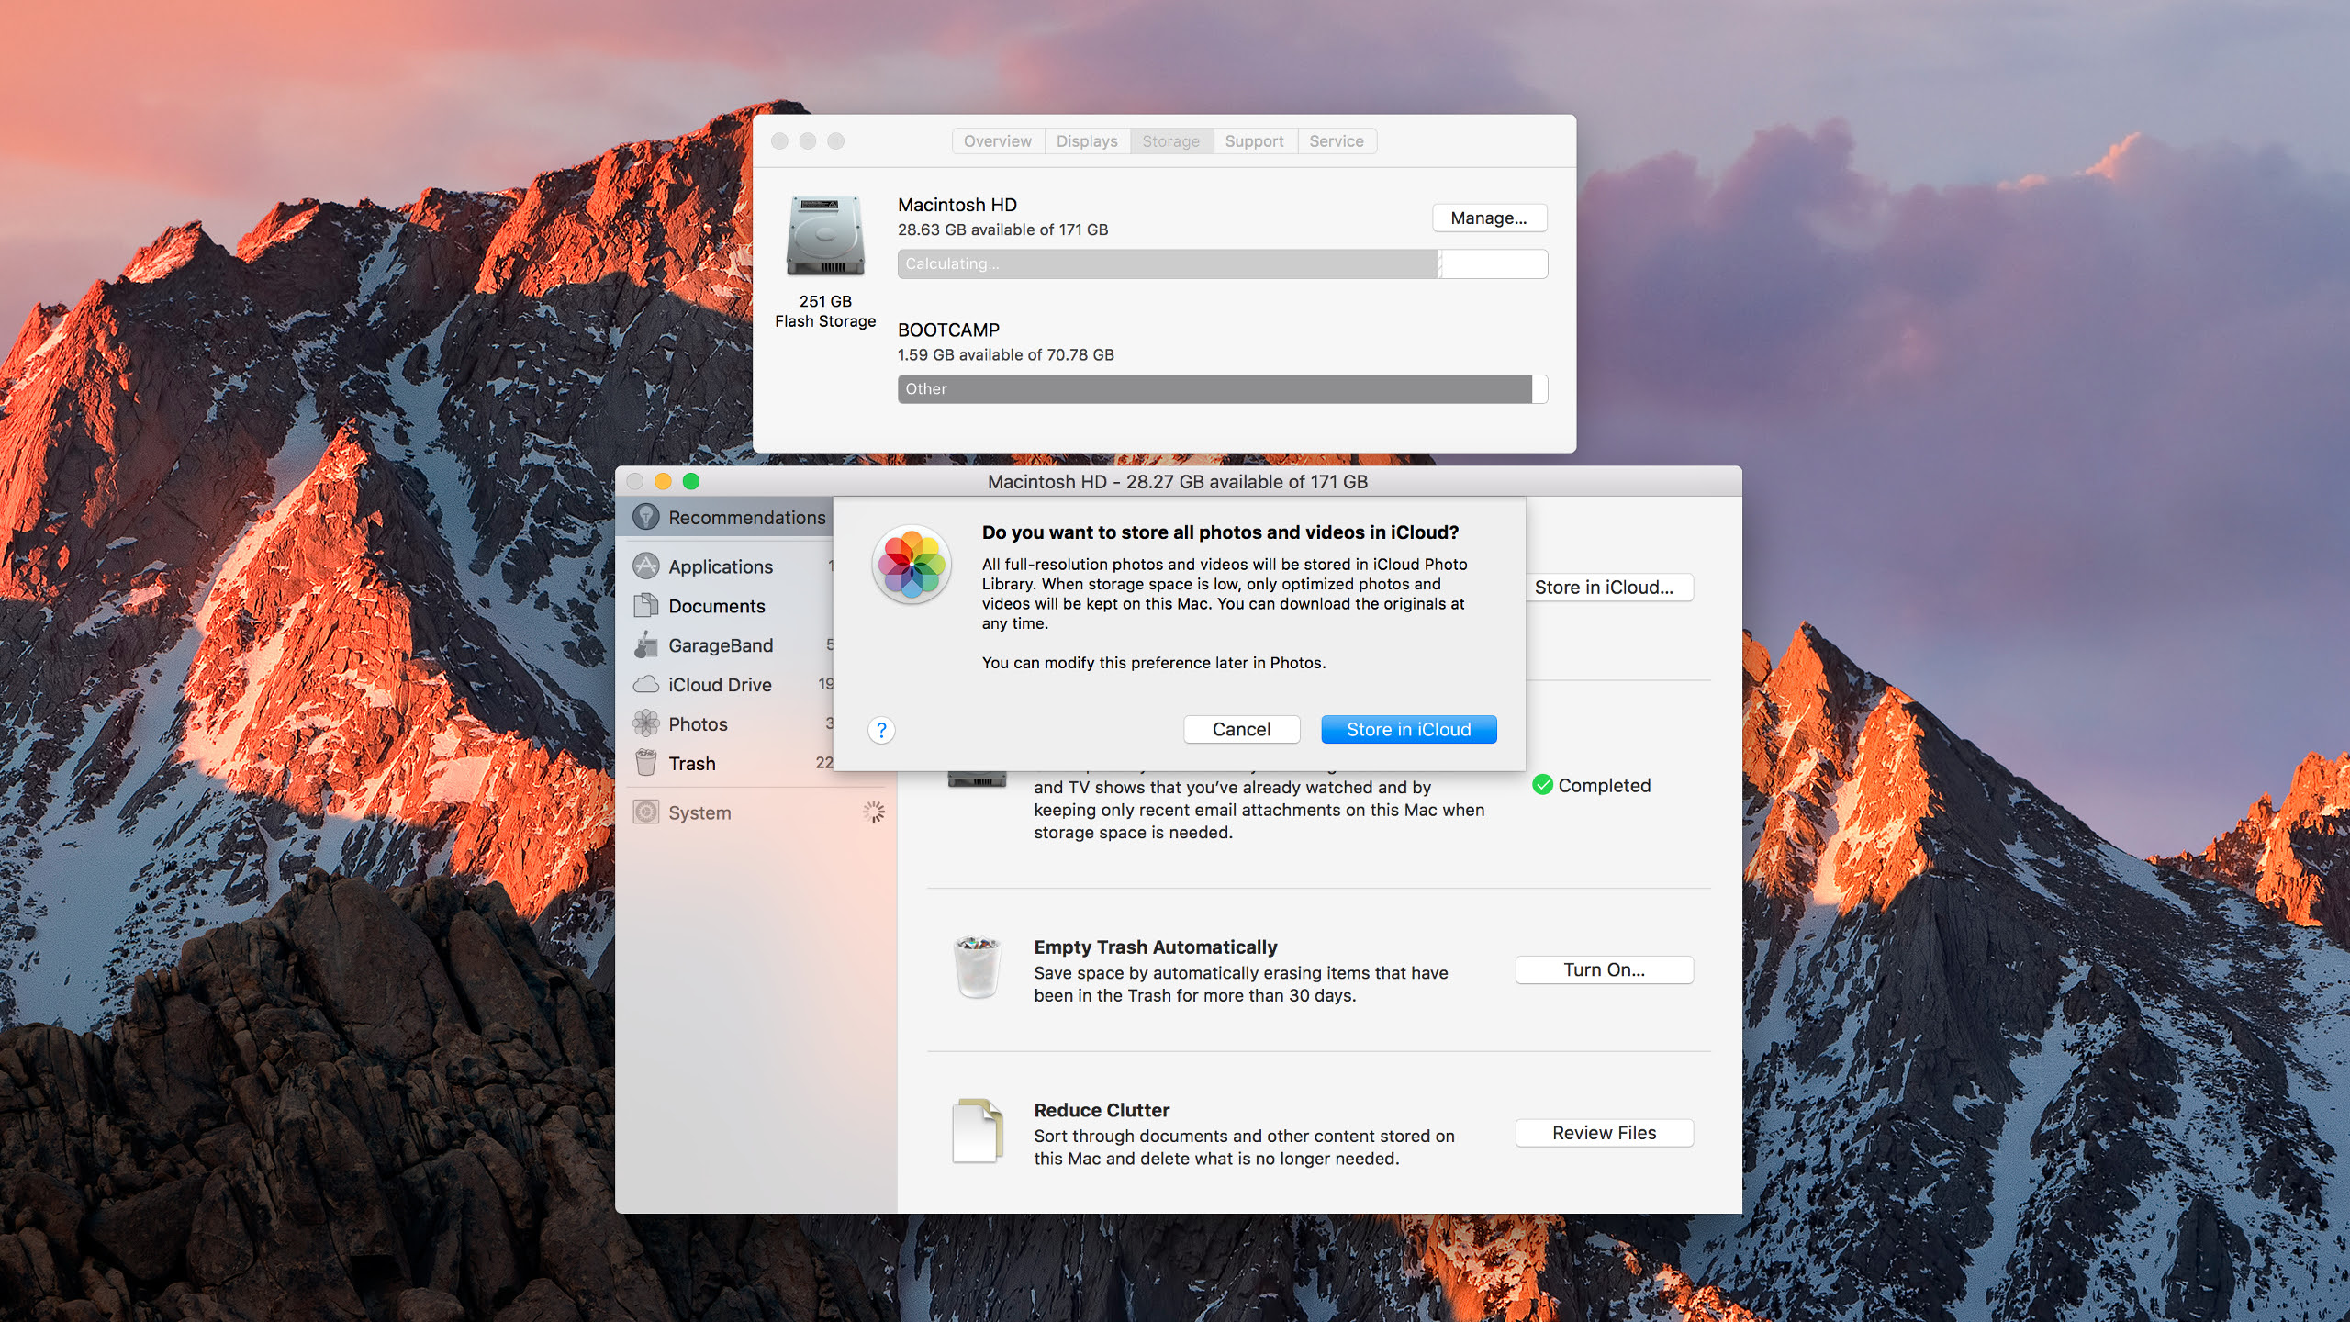Select the iCloud Drive cloud icon
2350x1322 pixels.
pyautogui.click(x=646, y=685)
